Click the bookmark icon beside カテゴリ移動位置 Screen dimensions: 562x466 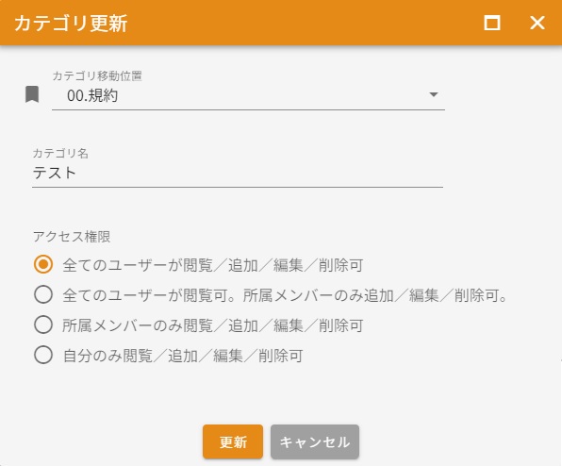(x=32, y=94)
